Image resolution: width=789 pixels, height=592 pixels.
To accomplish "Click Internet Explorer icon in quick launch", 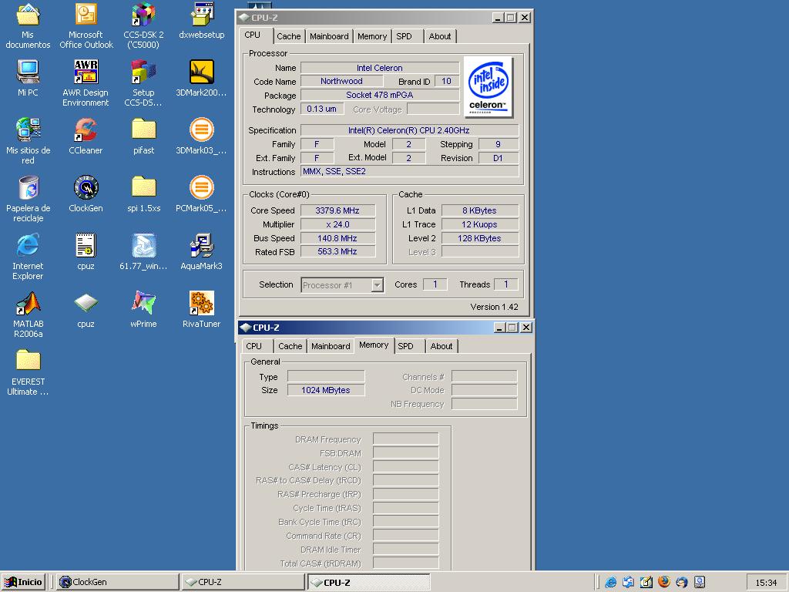I will click(x=610, y=582).
